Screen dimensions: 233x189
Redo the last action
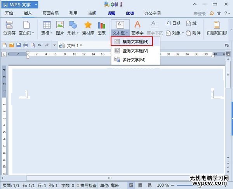pyautogui.click(x=47, y=45)
